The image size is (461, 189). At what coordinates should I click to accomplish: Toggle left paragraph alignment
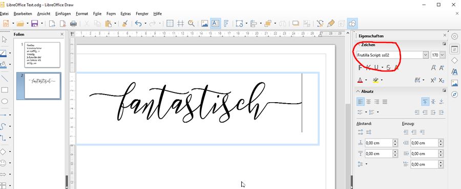[x=361, y=102]
